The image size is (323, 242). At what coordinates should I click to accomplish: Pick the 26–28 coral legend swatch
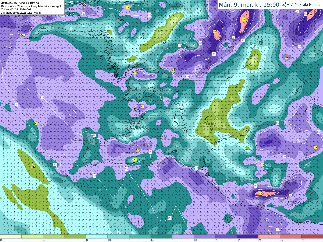tap(291, 237)
